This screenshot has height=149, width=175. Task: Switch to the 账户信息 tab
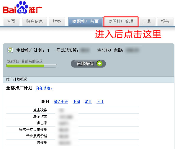click(x=35, y=22)
